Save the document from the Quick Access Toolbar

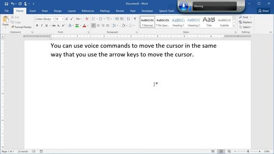click(x=6, y=4)
